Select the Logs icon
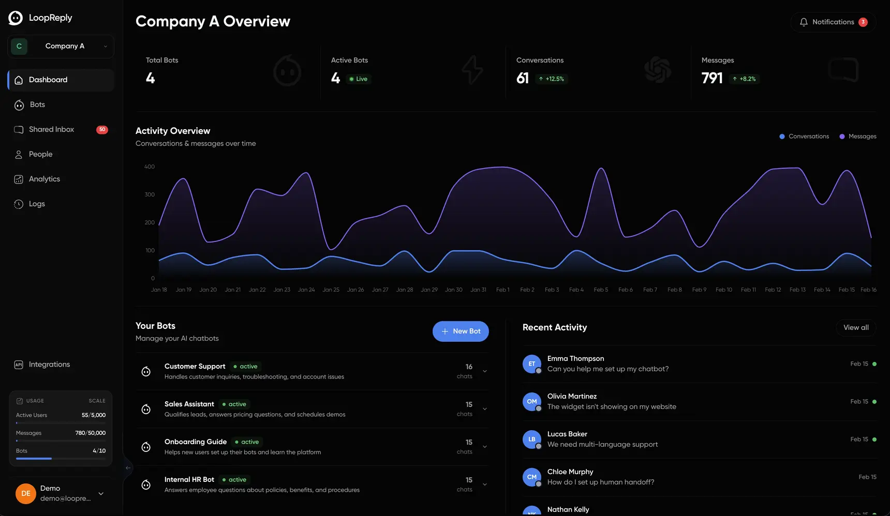The width and height of the screenshot is (890, 516). [19, 204]
